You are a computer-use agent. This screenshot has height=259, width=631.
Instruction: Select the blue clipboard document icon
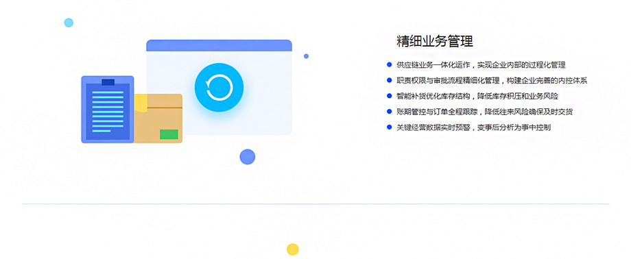coord(108,110)
